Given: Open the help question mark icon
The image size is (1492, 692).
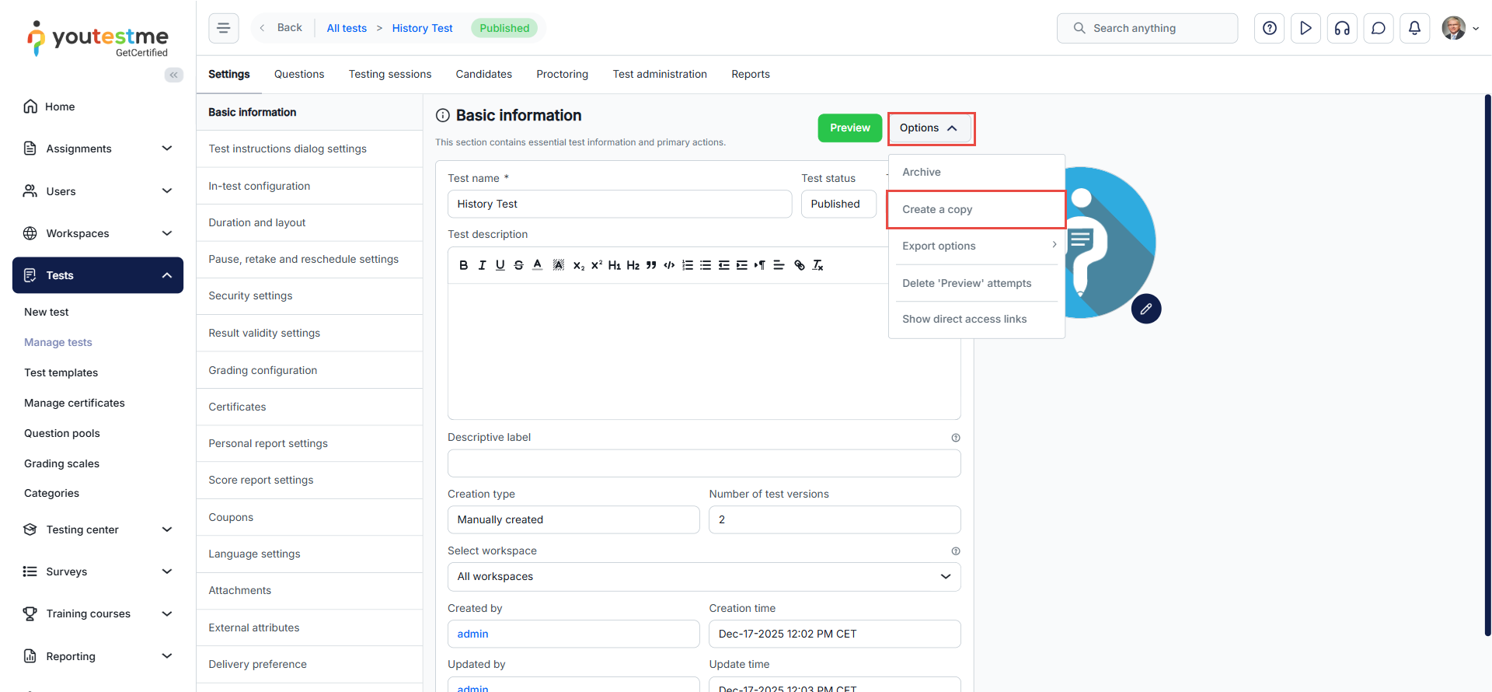Looking at the screenshot, I should 1269,28.
